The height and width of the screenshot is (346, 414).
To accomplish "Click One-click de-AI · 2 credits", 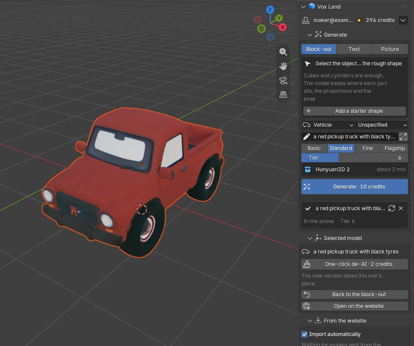I will tap(355, 264).
